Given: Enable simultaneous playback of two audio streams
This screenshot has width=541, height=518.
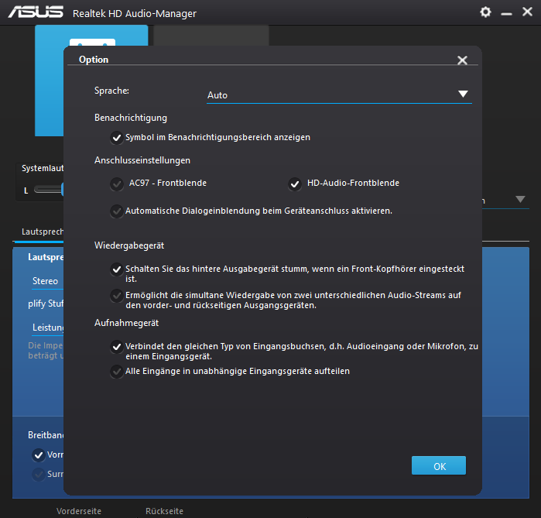Looking at the screenshot, I should pyautogui.click(x=117, y=296).
